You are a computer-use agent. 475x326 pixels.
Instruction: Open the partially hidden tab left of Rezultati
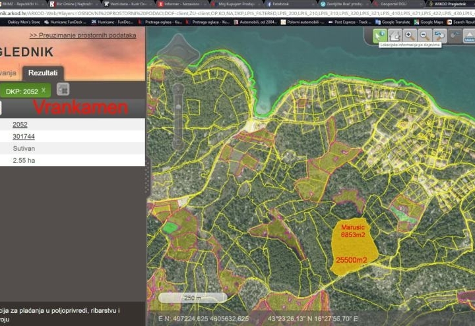point(8,73)
